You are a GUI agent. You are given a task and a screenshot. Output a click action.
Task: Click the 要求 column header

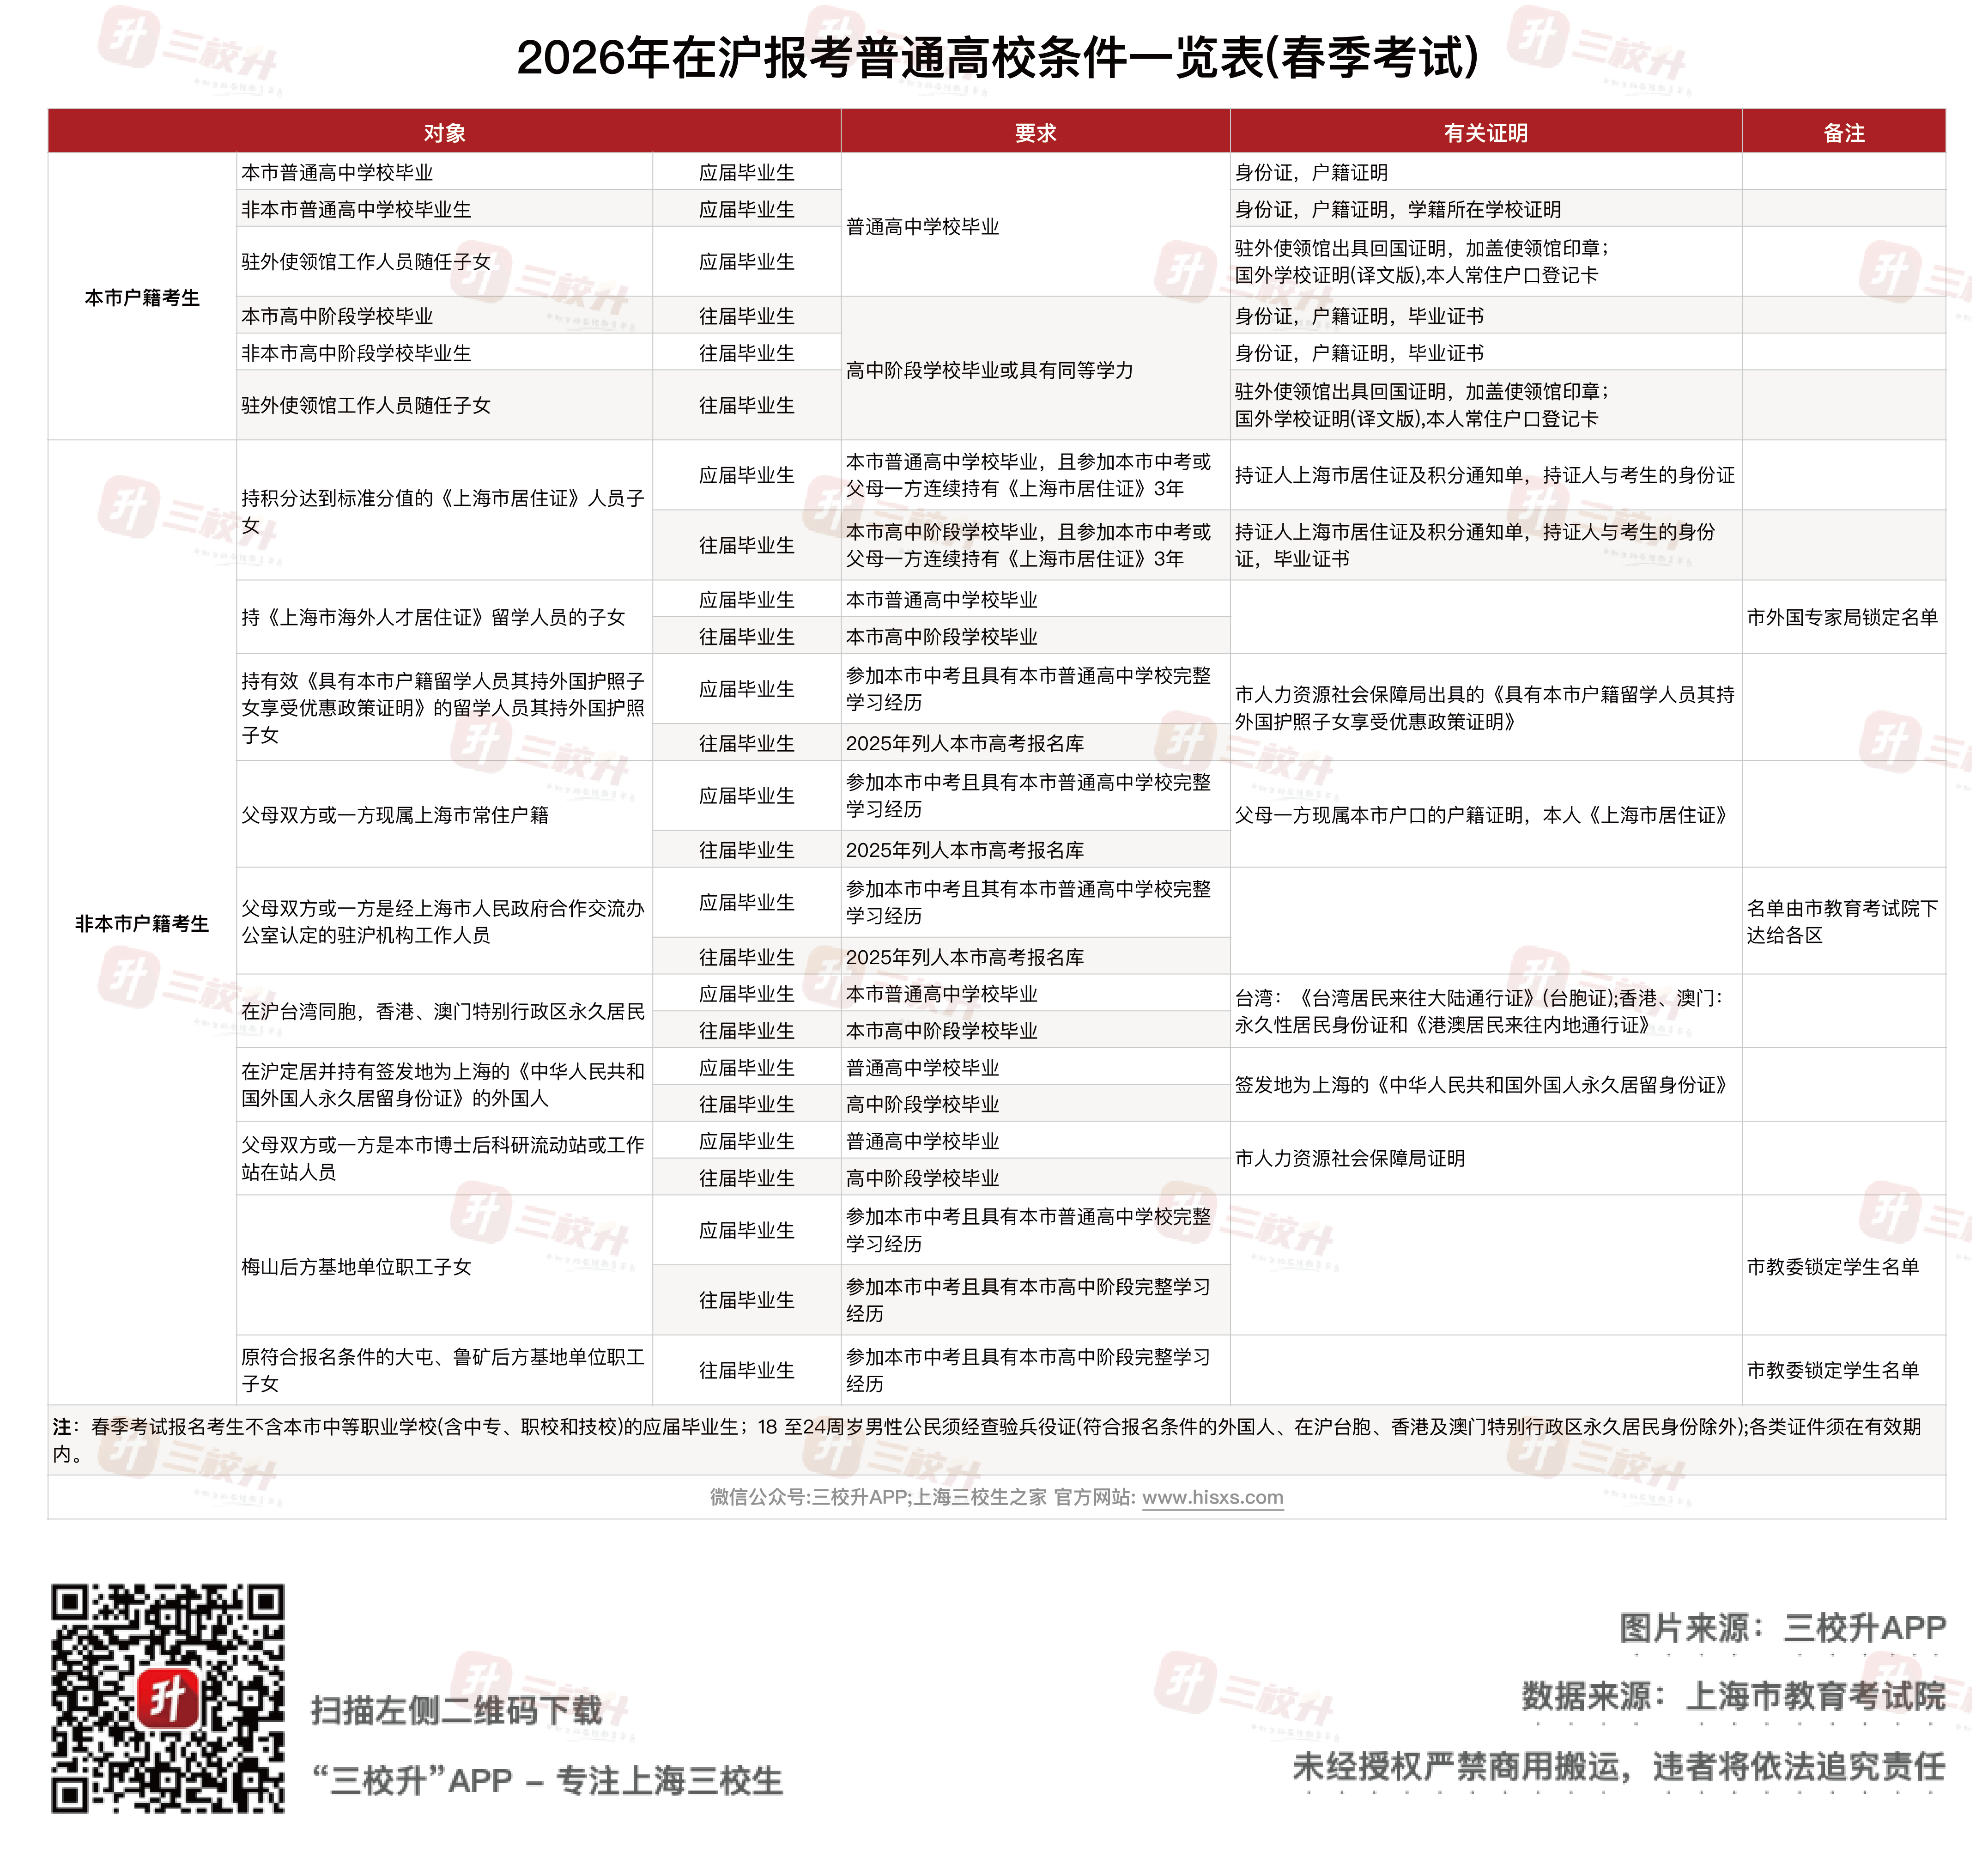tap(1035, 133)
